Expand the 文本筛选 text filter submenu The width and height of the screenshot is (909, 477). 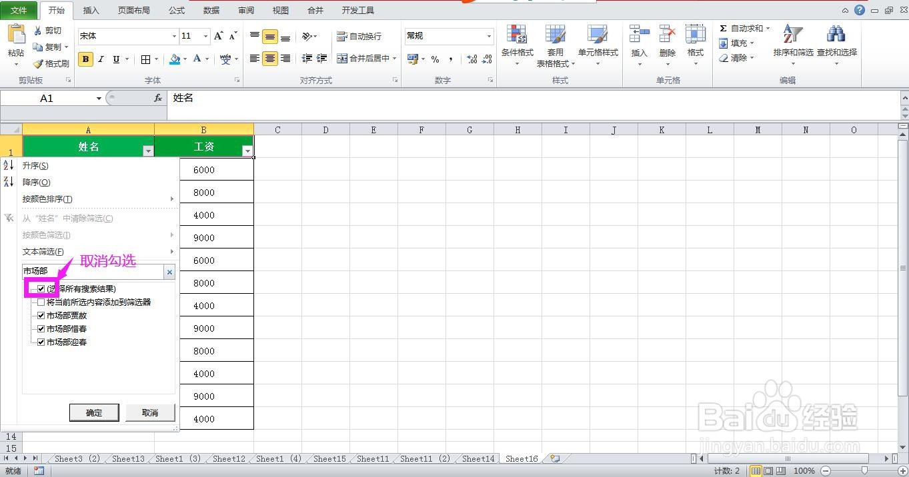[x=43, y=251]
